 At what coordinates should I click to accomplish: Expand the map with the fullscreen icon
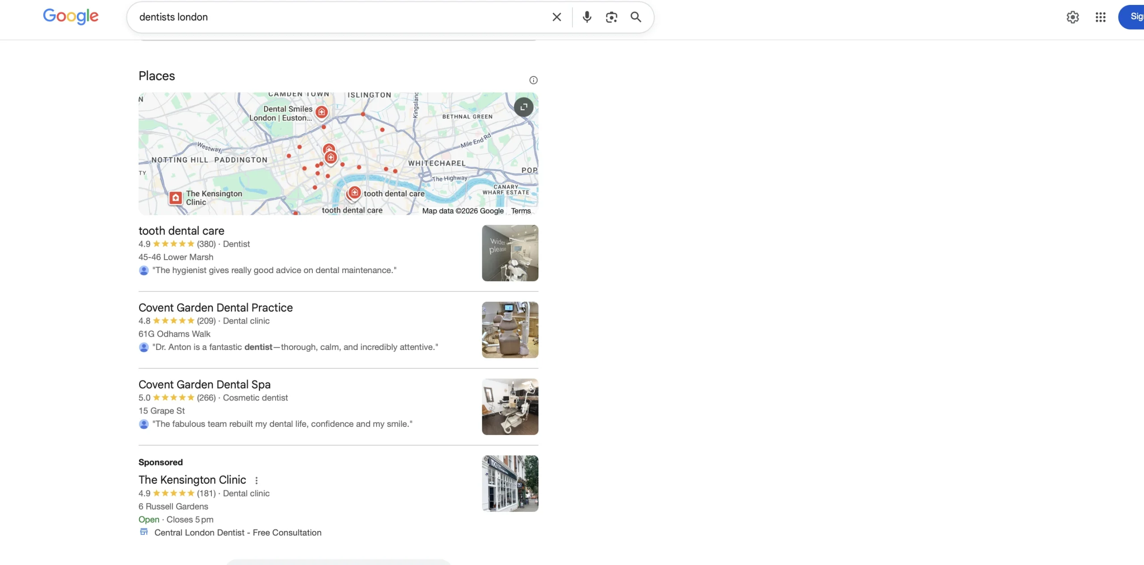(523, 107)
